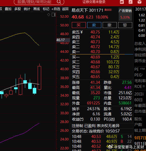Click the diamond icon above chart
Viewport: 146px width, 151px height.
pos(48,15)
